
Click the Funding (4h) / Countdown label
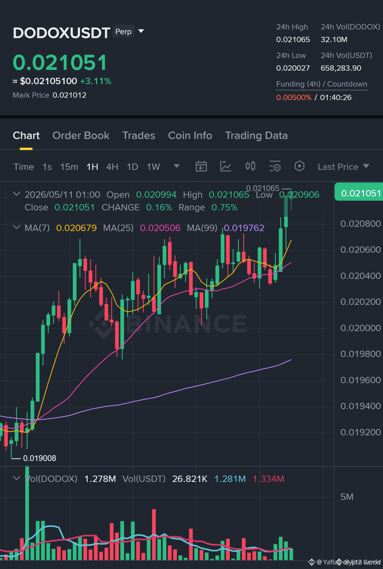[322, 84]
